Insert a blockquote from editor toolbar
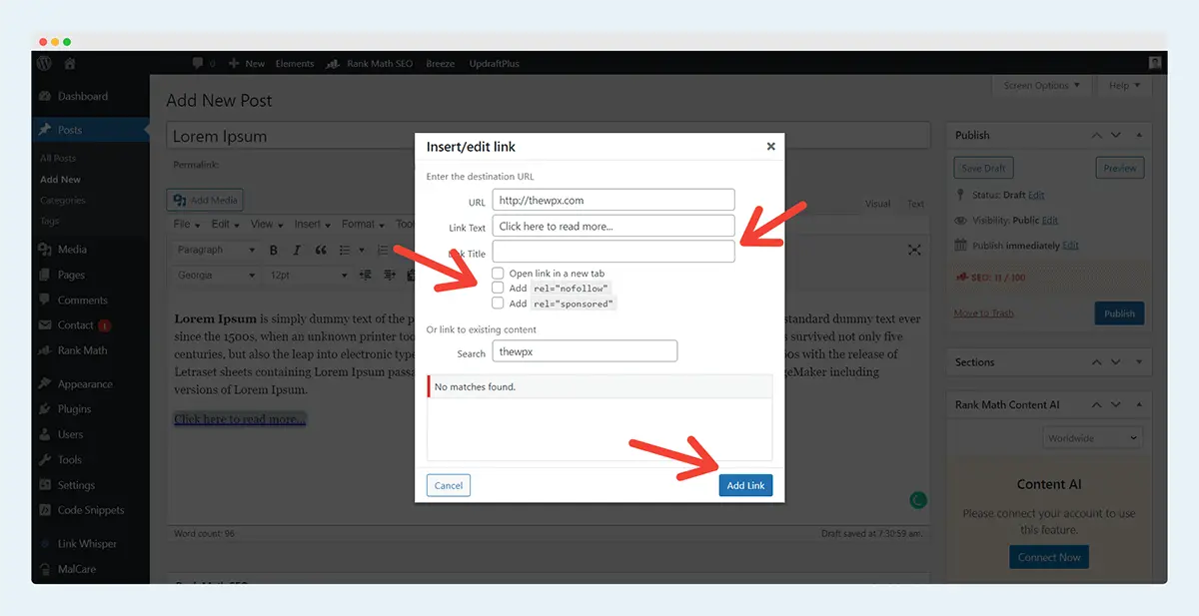This screenshot has height=616, width=1199. point(321,250)
